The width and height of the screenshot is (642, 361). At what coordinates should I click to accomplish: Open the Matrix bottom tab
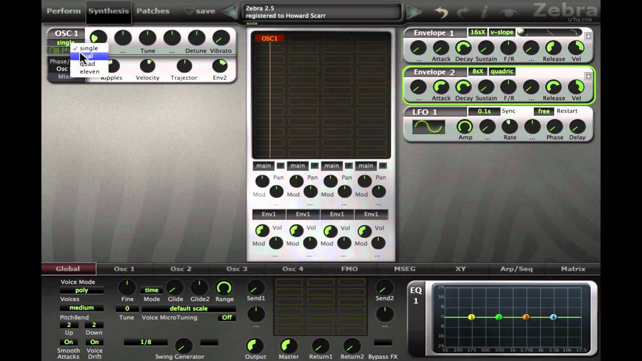coord(573,269)
